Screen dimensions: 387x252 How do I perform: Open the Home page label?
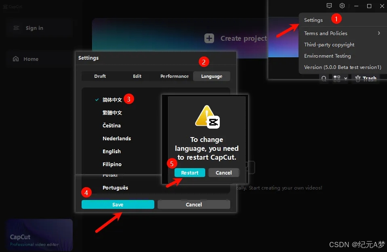click(x=31, y=59)
